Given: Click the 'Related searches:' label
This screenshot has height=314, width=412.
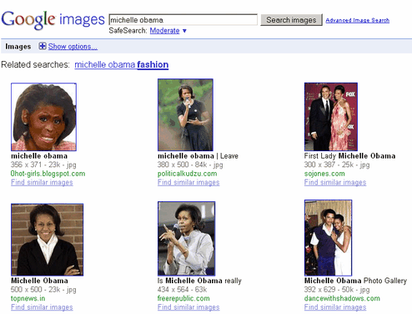Looking at the screenshot, I should click(35, 64).
